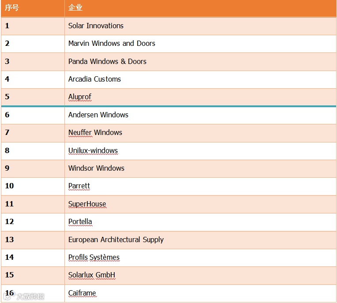Click row number 15 cell

33,276
